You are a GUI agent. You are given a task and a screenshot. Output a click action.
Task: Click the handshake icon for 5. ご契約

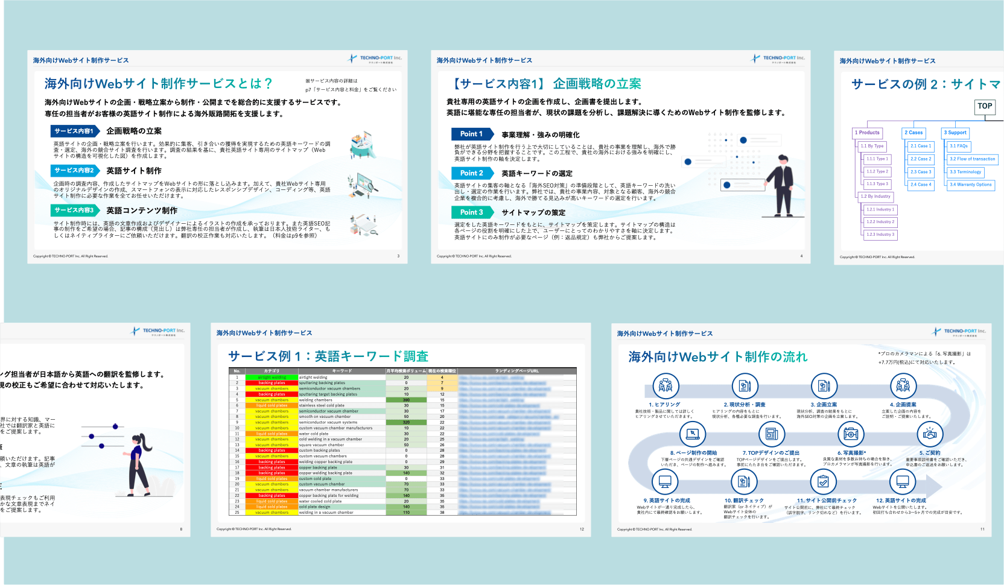pyautogui.click(x=930, y=434)
